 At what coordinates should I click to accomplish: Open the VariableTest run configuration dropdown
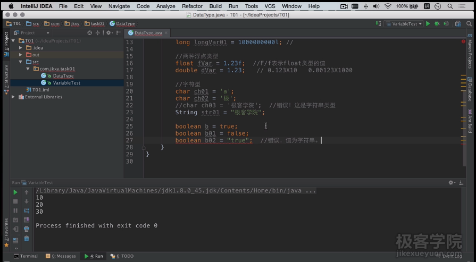[404, 24]
